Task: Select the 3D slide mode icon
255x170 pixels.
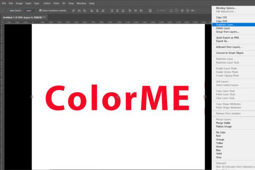Action: pyautogui.click(x=188, y=11)
